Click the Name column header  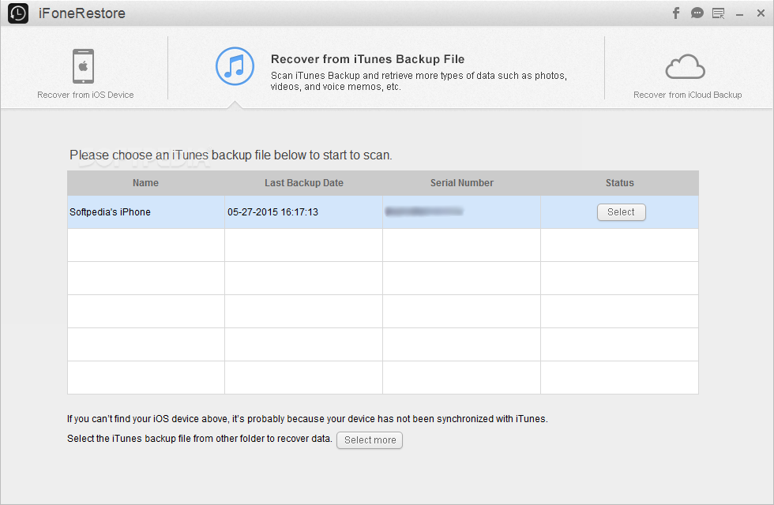tap(145, 183)
